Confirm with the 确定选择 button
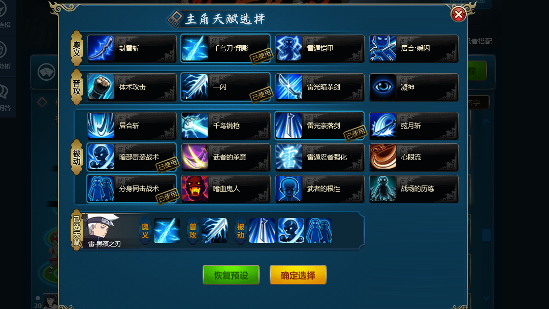This screenshot has width=549, height=309. (x=298, y=275)
